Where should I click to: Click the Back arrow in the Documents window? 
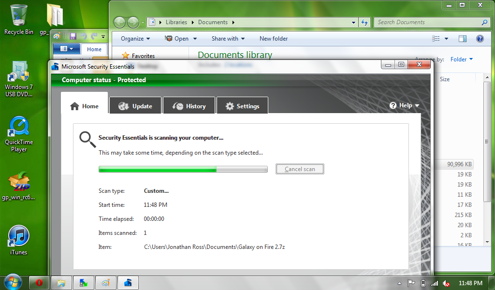(120, 22)
